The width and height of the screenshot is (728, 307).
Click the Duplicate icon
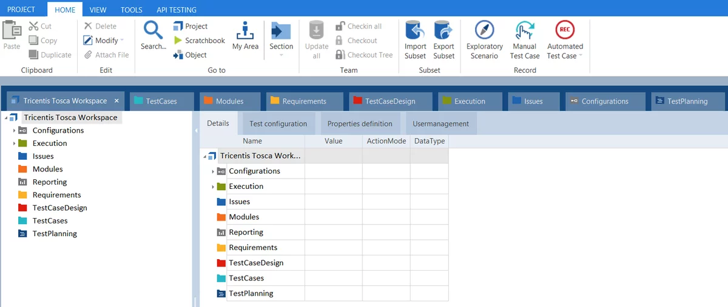pos(33,54)
